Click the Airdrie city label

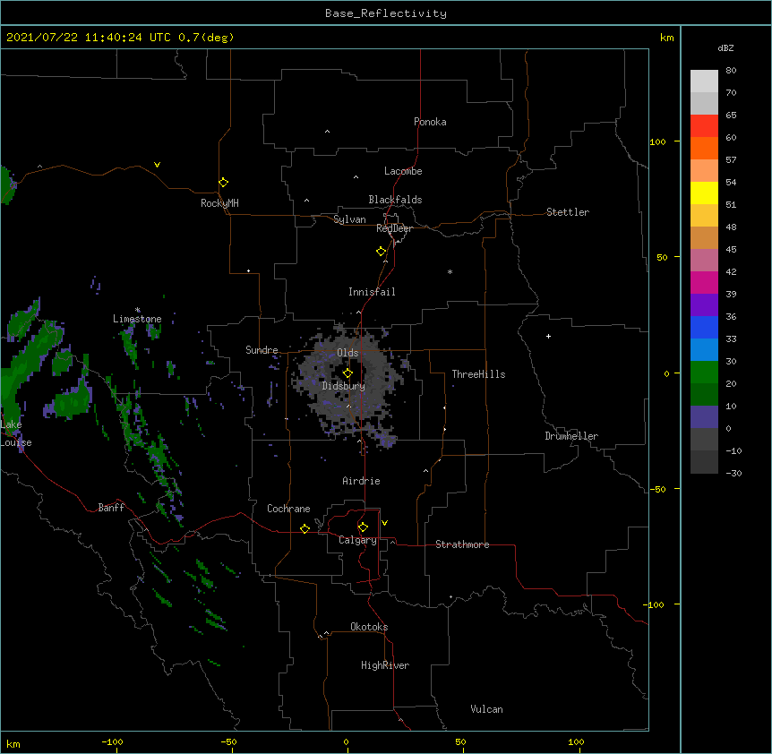pyautogui.click(x=361, y=481)
